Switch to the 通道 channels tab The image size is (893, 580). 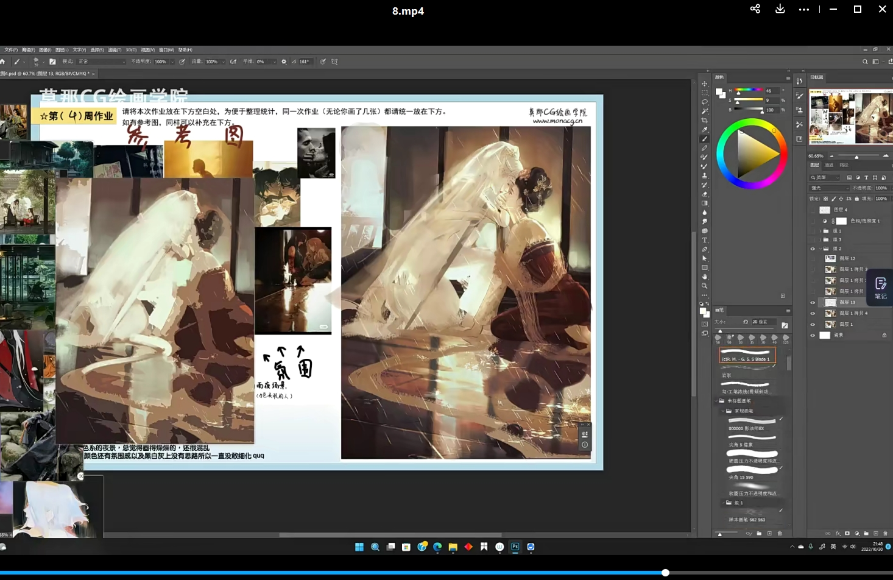[x=829, y=165]
